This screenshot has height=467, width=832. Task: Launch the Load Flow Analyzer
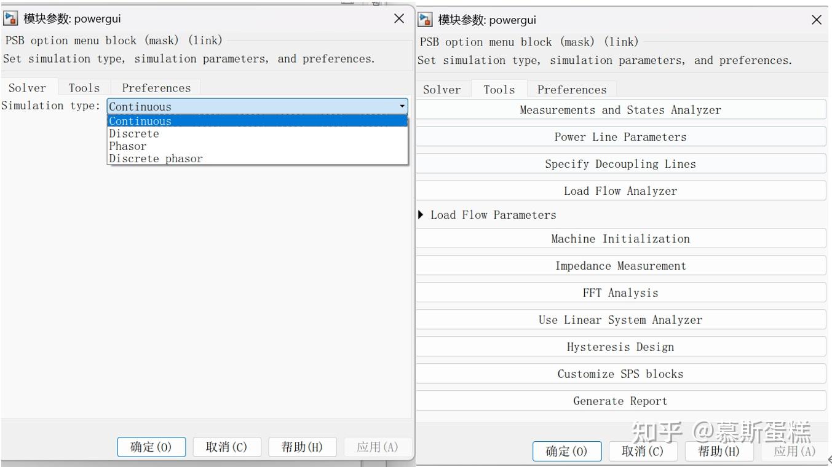[x=620, y=191]
